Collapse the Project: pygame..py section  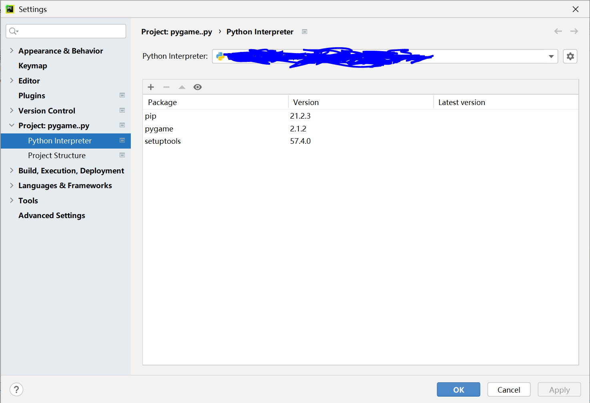pyautogui.click(x=12, y=125)
